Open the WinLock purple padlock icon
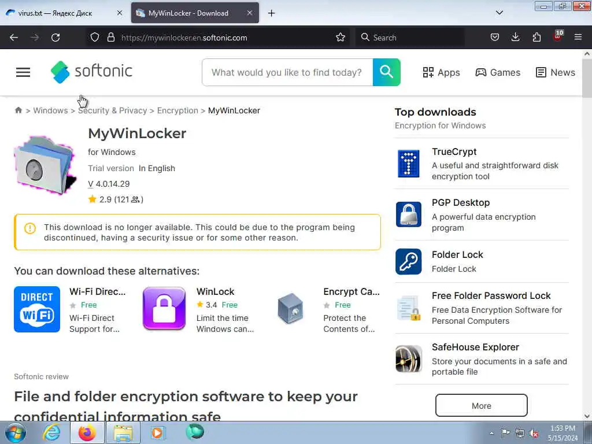592x444 pixels. [164, 309]
